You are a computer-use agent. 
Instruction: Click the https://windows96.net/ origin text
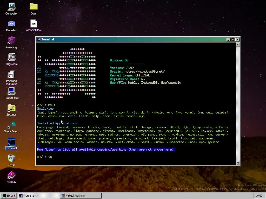144,72
